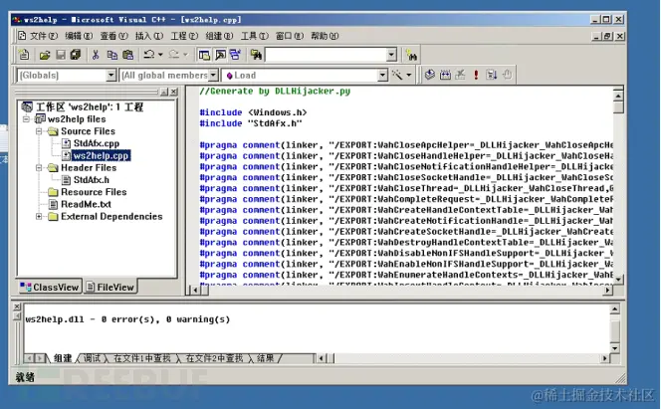The image size is (661, 409).
Task: Open the 组建 menu in menu bar
Action: pyautogui.click(x=219, y=36)
